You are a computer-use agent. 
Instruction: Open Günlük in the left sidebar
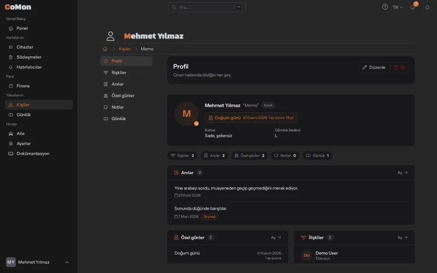point(39,115)
